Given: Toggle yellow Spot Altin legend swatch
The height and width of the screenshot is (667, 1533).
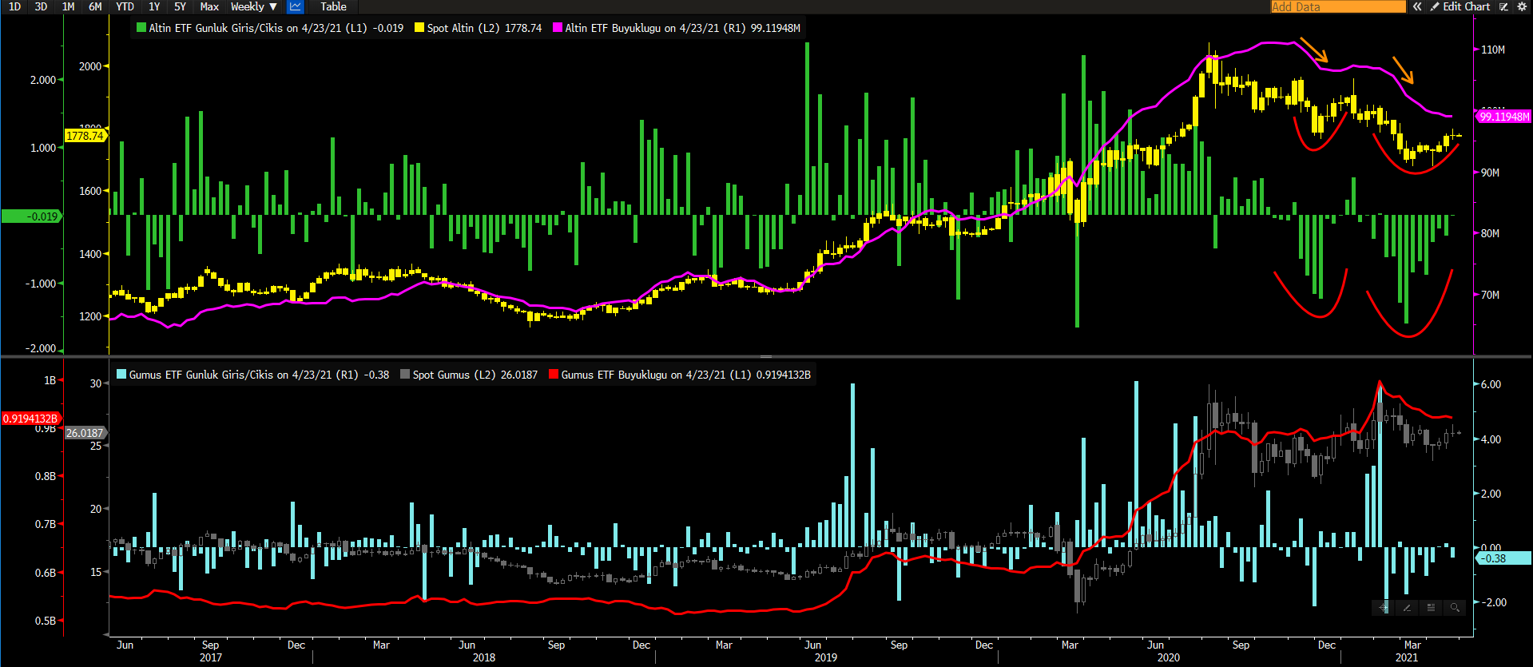Looking at the screenshot, I should click(419, 28).
